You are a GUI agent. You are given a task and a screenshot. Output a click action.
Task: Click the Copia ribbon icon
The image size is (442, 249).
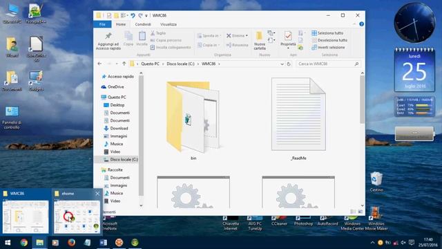128,39
